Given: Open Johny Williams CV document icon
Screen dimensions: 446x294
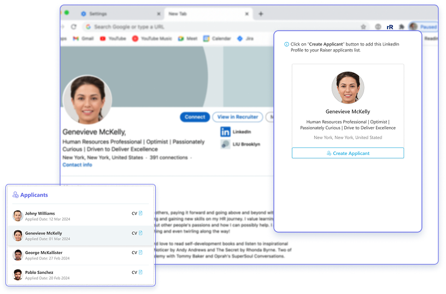Looking at the screenshot, I should [140, 213].
